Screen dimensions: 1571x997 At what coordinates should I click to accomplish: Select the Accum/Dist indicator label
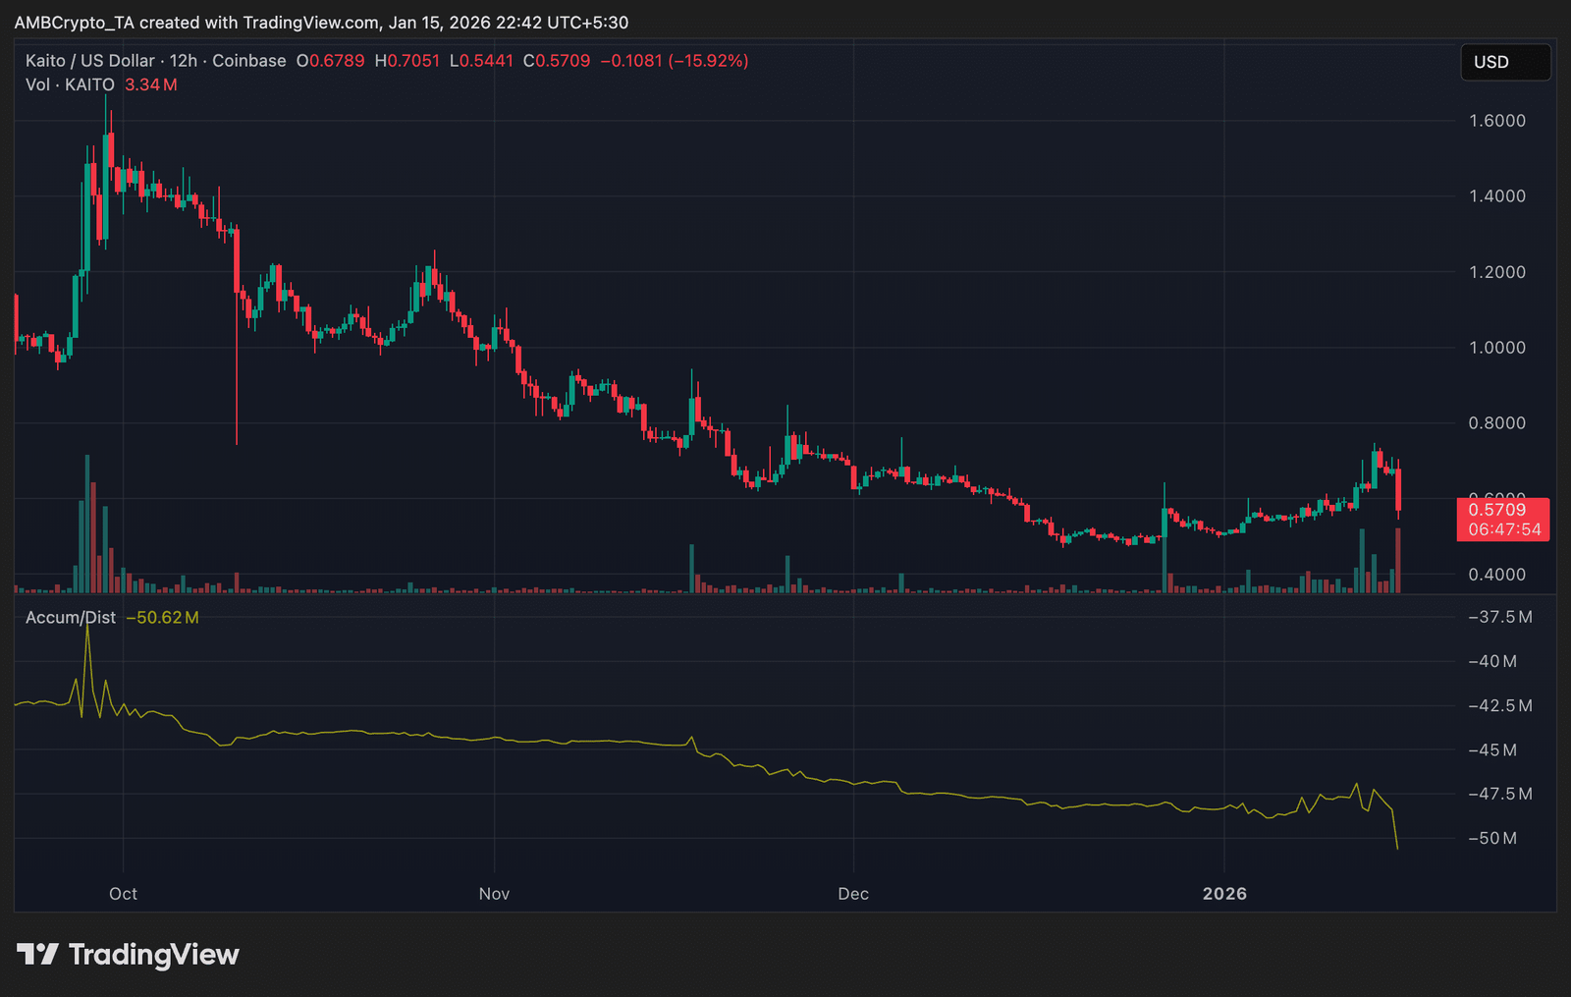pyautogui.click(x=71, y=618)
